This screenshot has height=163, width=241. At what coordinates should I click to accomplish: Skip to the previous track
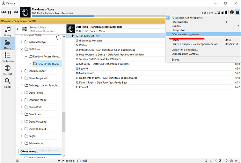pyautogui.click(x=3, y=12)
